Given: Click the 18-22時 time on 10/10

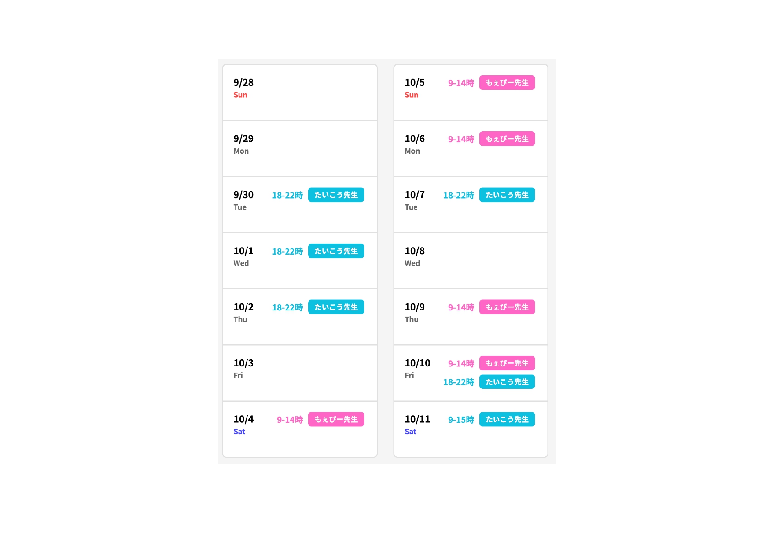Looking at the screenshot, I should tap(458, 382).
